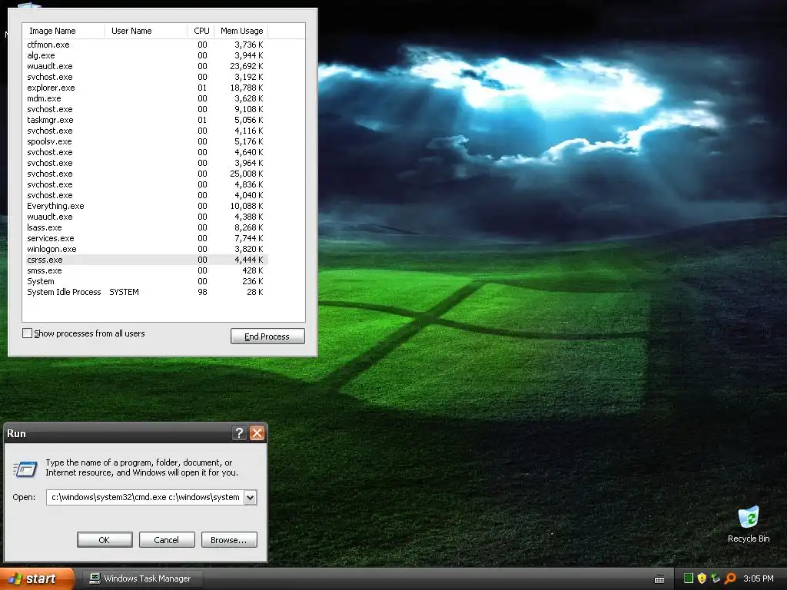787x590 pixels.
Task: Click the SYSTEM user name cell
Action: tap(124, 292)
